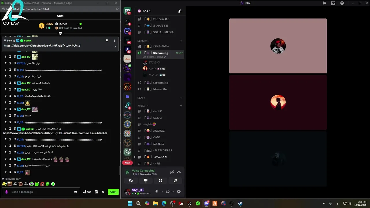The width and height of the screenshot is (370, 208).
Task: Open the YouTube channel link in chat
Action: 55,133
